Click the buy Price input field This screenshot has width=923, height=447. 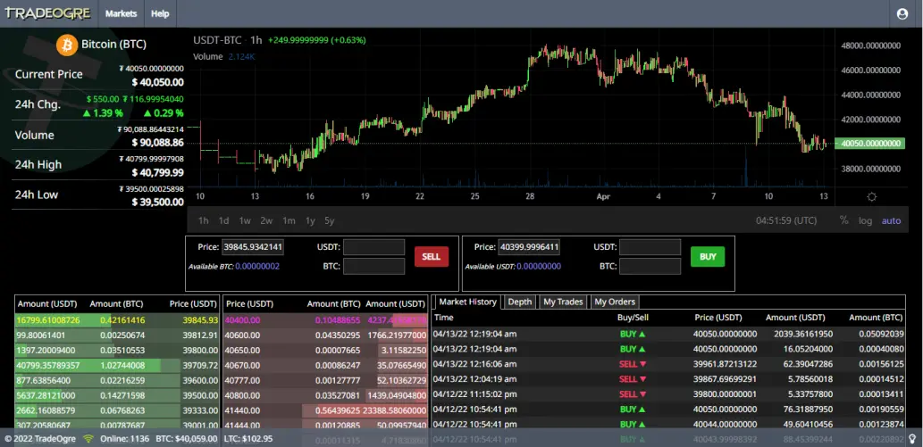coord(529,247)
